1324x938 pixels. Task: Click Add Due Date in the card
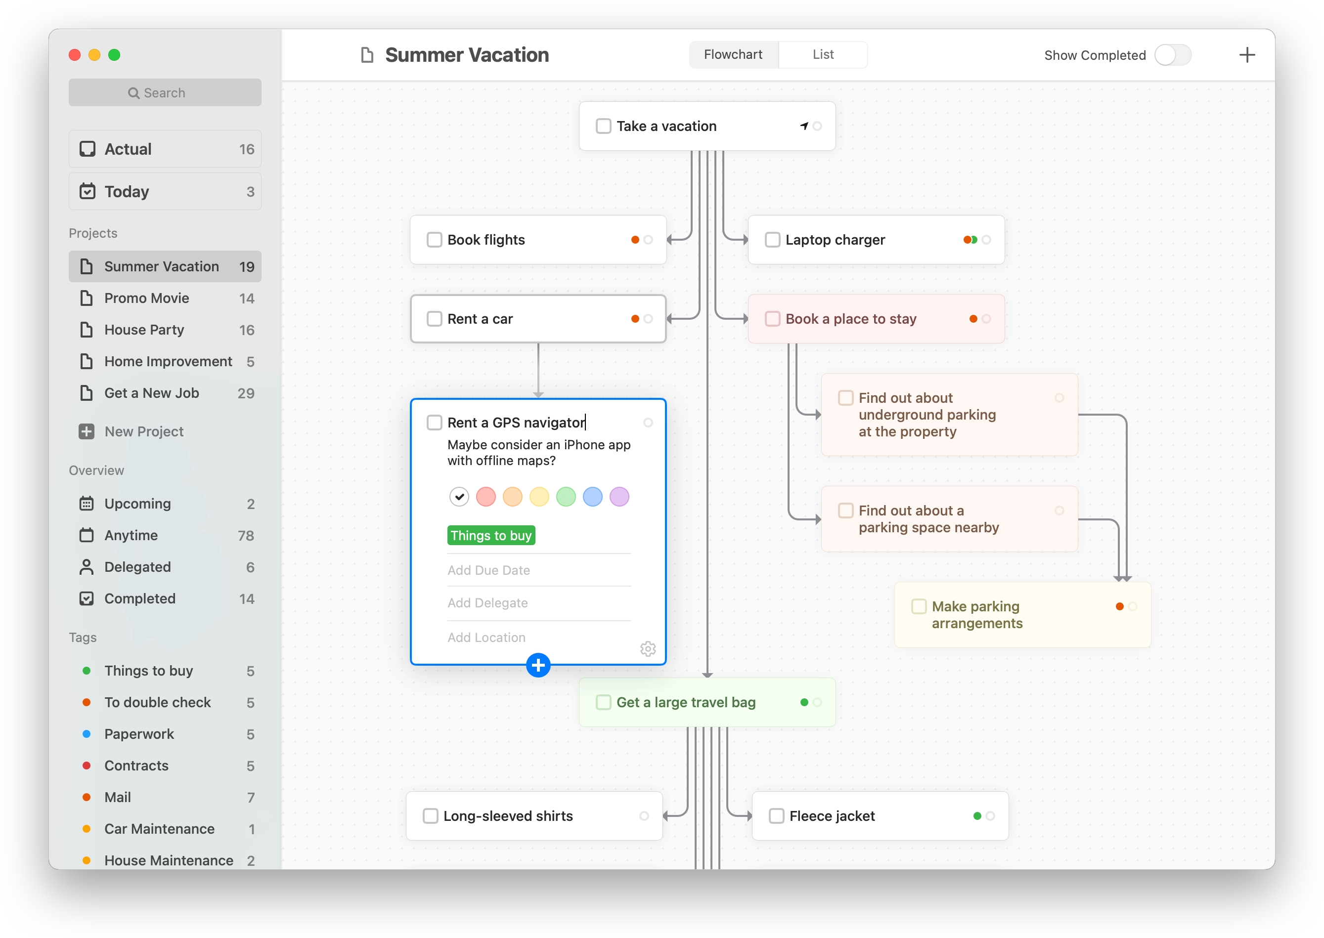pos(488,570)
